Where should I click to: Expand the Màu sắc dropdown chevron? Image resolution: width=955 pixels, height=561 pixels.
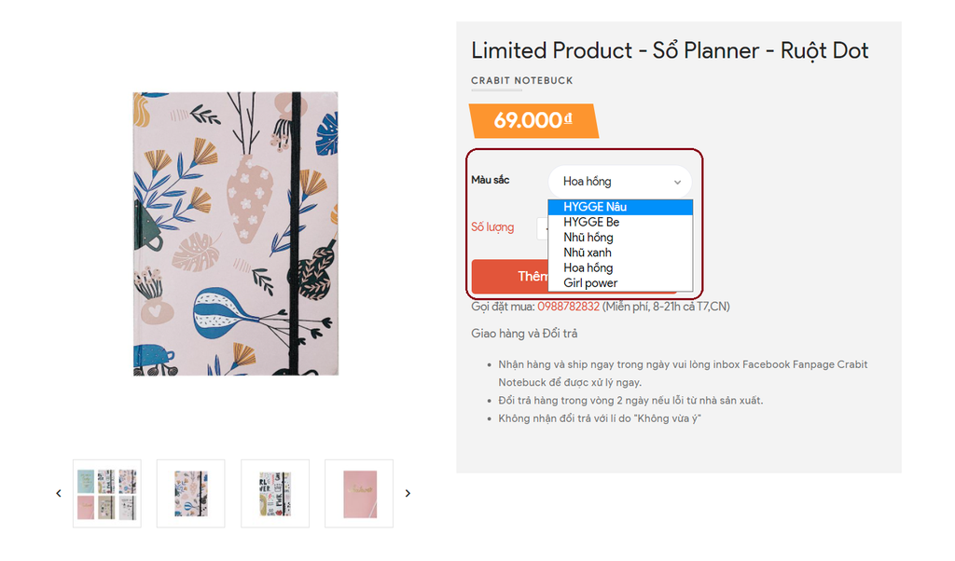coord(678,182)
